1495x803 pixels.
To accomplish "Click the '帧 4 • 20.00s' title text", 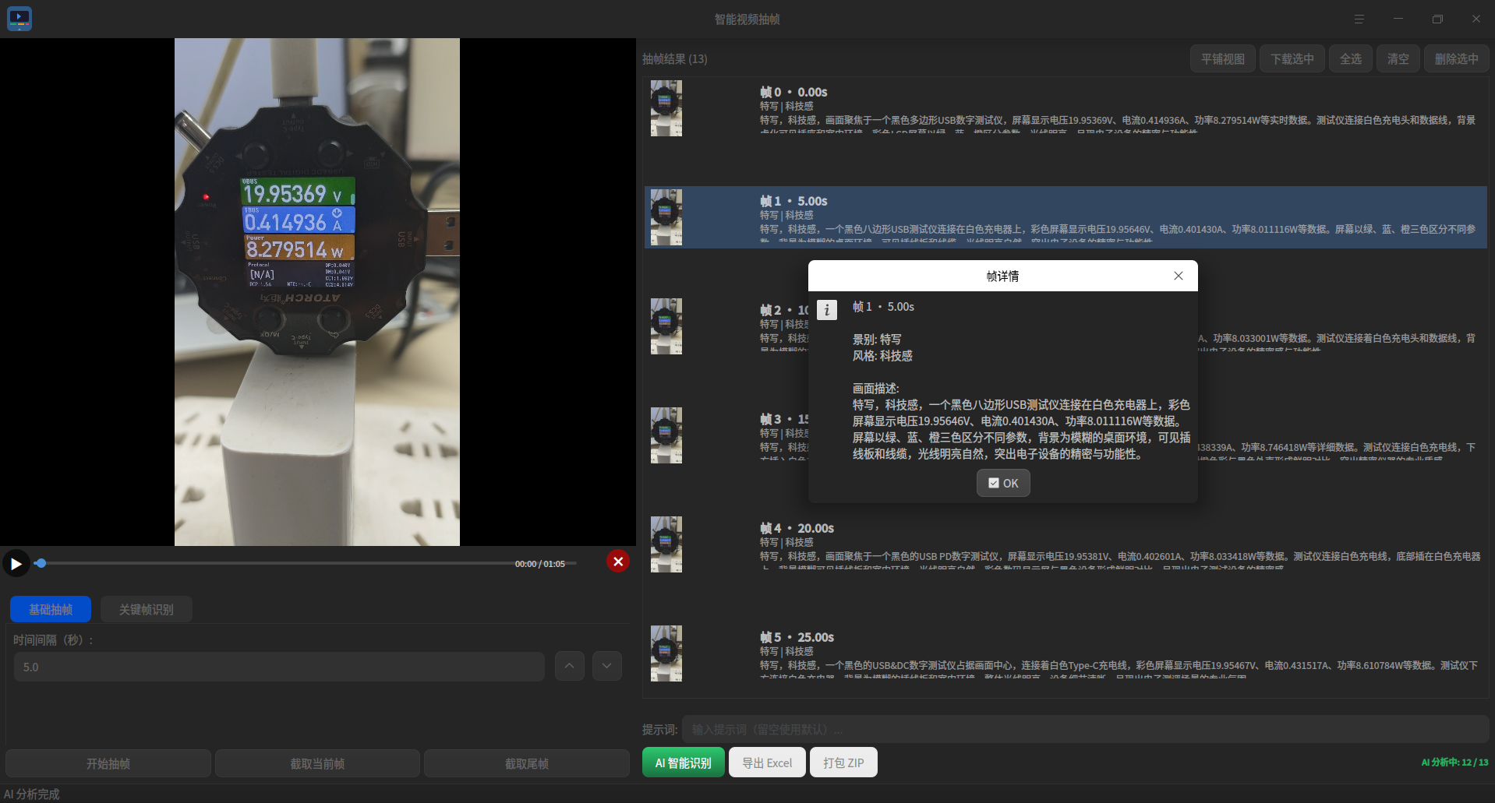I will pos(797,528).
